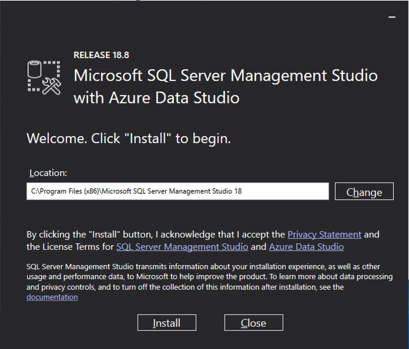Minimize the installer window
This screenshot has width=409, height=349.
pos(392,17)
